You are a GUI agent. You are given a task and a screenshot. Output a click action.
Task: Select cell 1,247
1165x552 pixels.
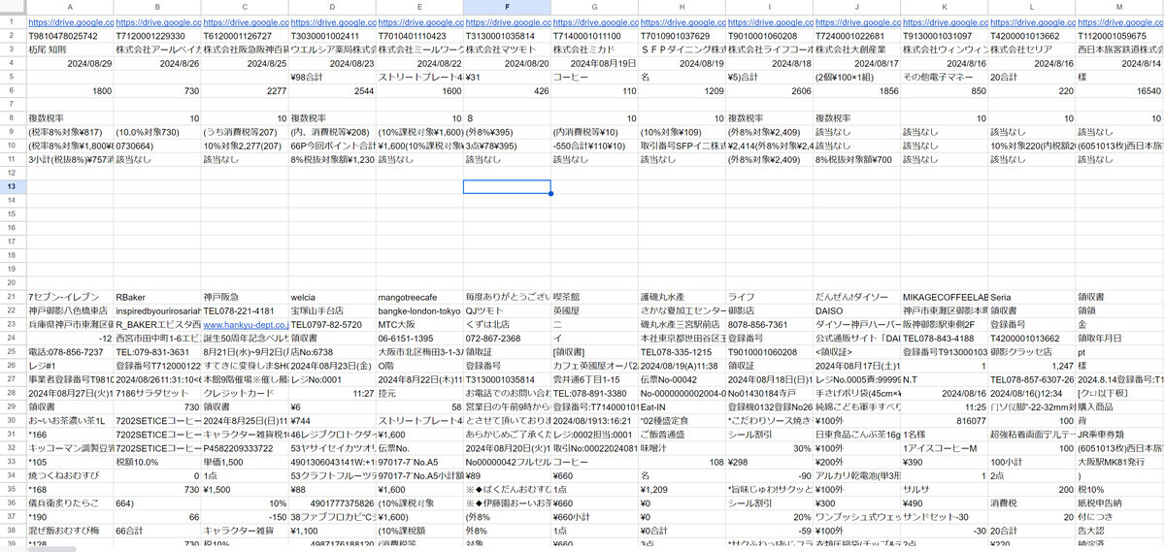(x=1031, y=365)
